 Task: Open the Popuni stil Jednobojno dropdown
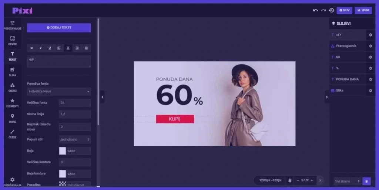(x=75, y=139)
